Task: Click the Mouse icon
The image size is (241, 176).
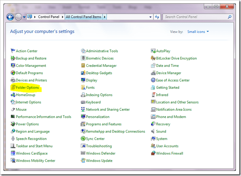Action: coord(13,110)
